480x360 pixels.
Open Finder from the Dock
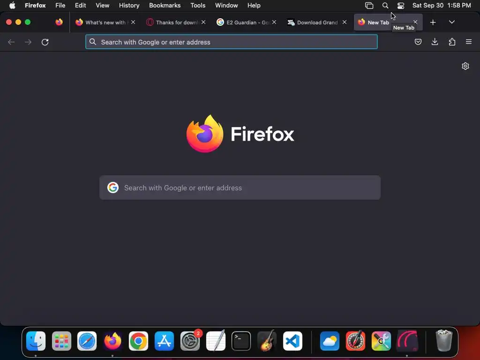point(36,341)
